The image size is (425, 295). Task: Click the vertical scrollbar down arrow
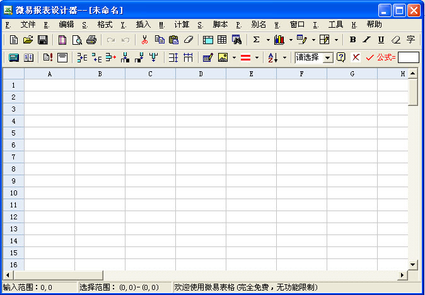[x=413, y=264]
